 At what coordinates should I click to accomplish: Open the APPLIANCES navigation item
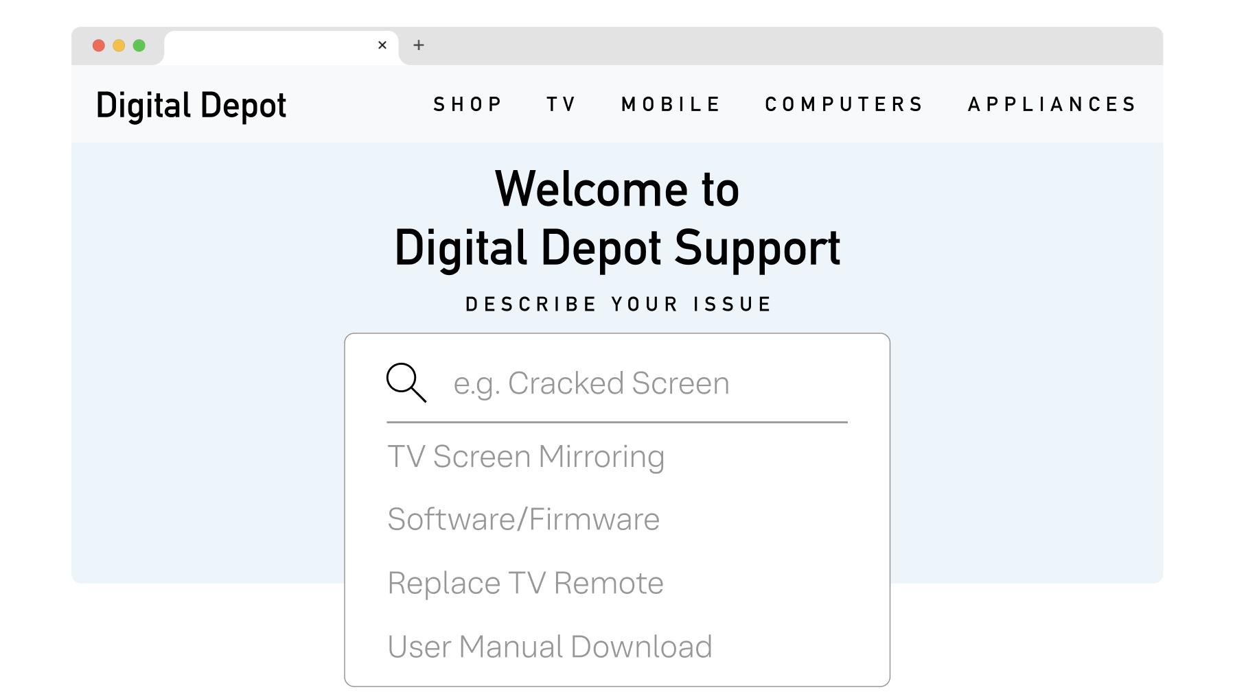(x=1052, y=104)
